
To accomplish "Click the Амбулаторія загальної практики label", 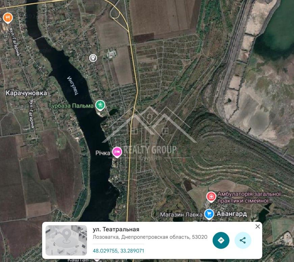I will 249,197.
